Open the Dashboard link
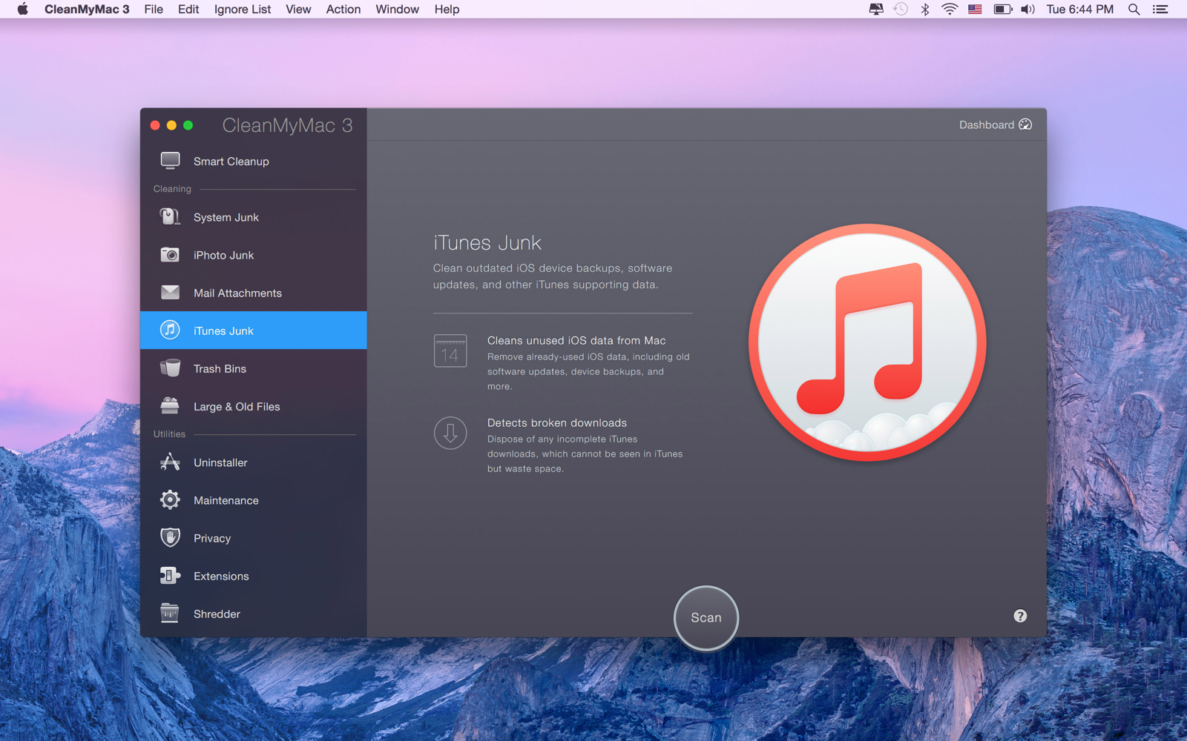 click(995, 124)
